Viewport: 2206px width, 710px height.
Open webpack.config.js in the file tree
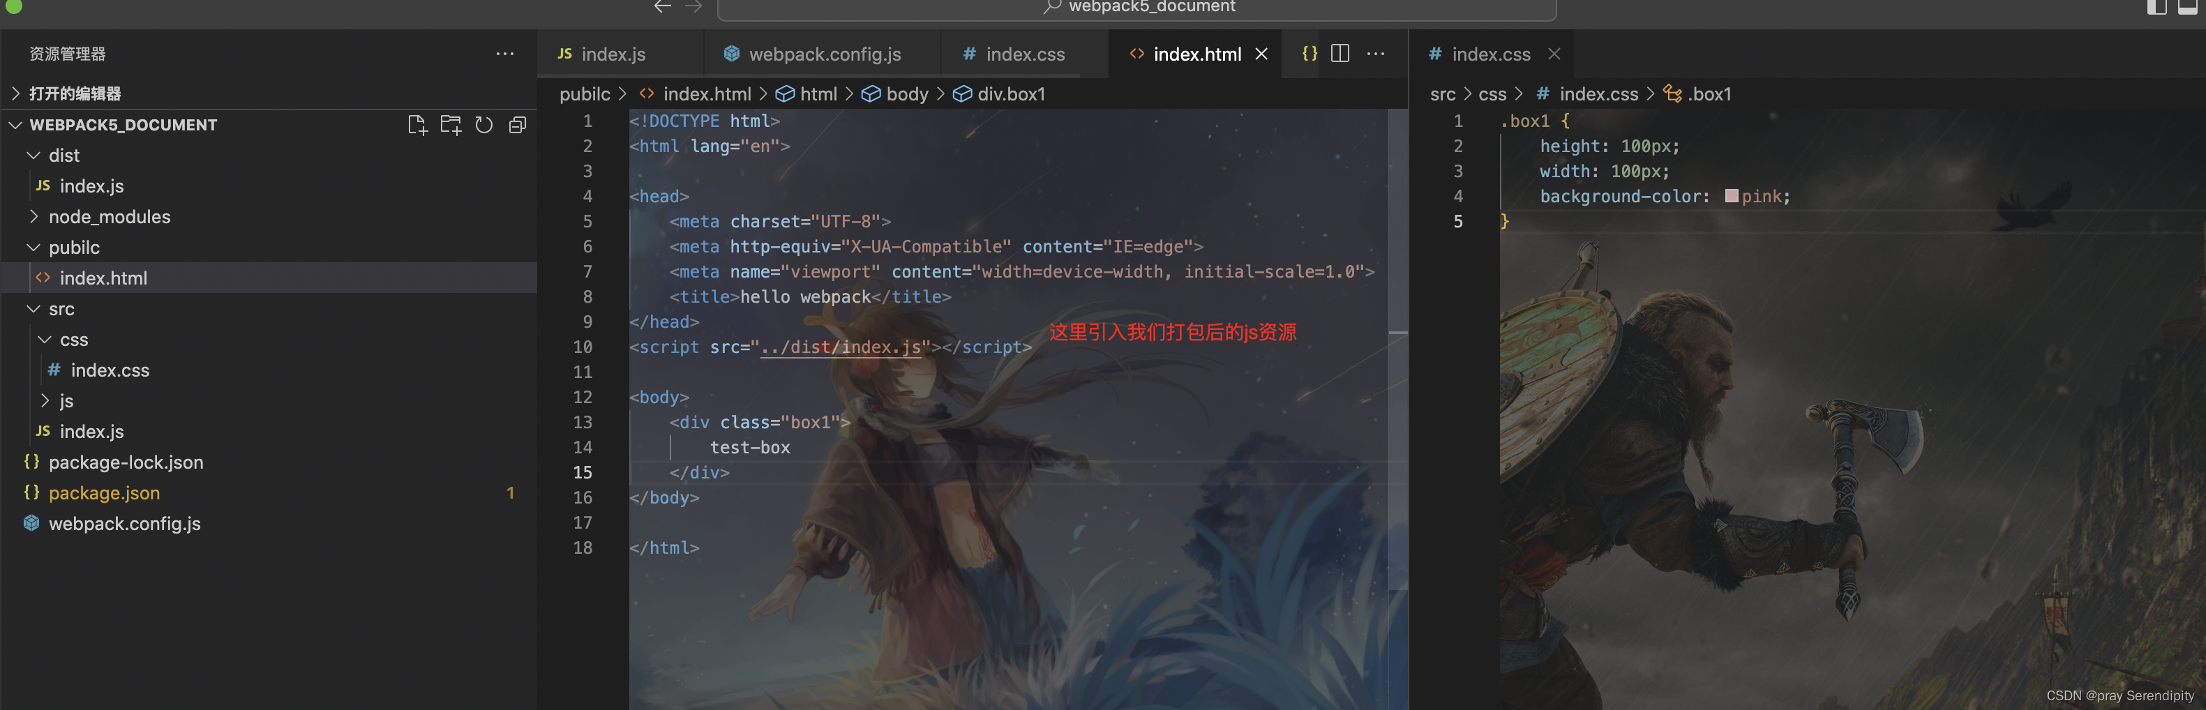coord(268,524)
